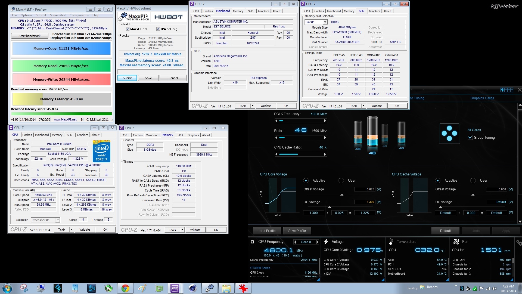The height and width of the screenshot is (294, 522).
Task: Open the Graphics Cards tab in AI Suite
Action: (x=482, y=98)
